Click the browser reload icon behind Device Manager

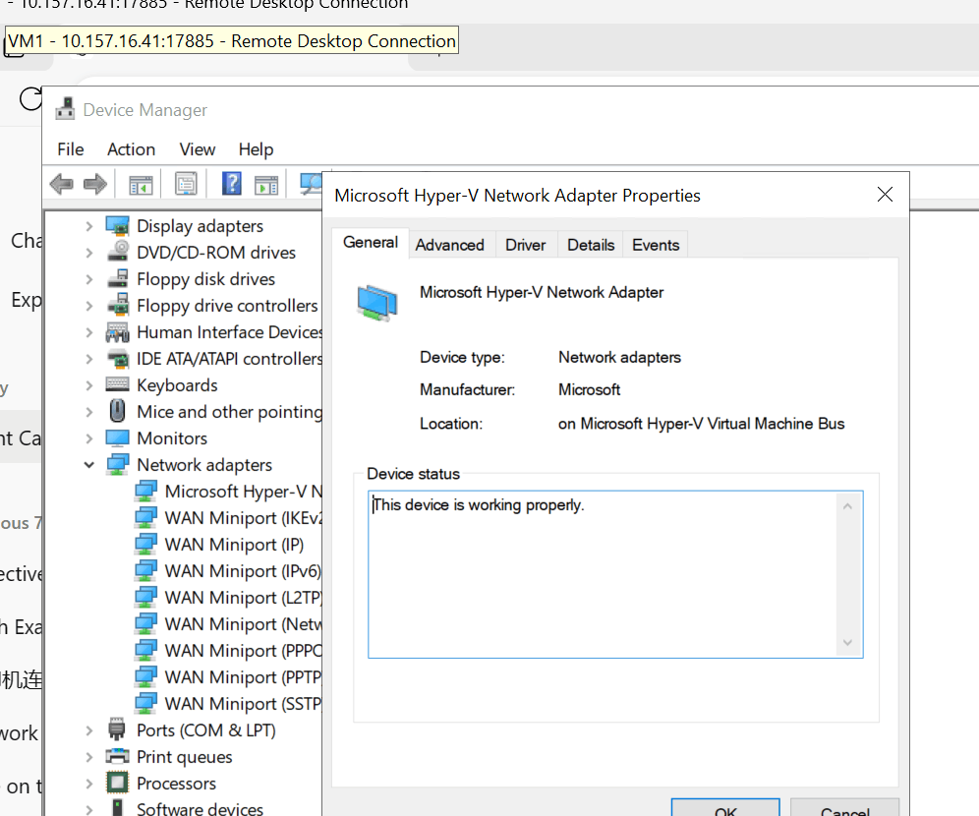tap(29, 98)
